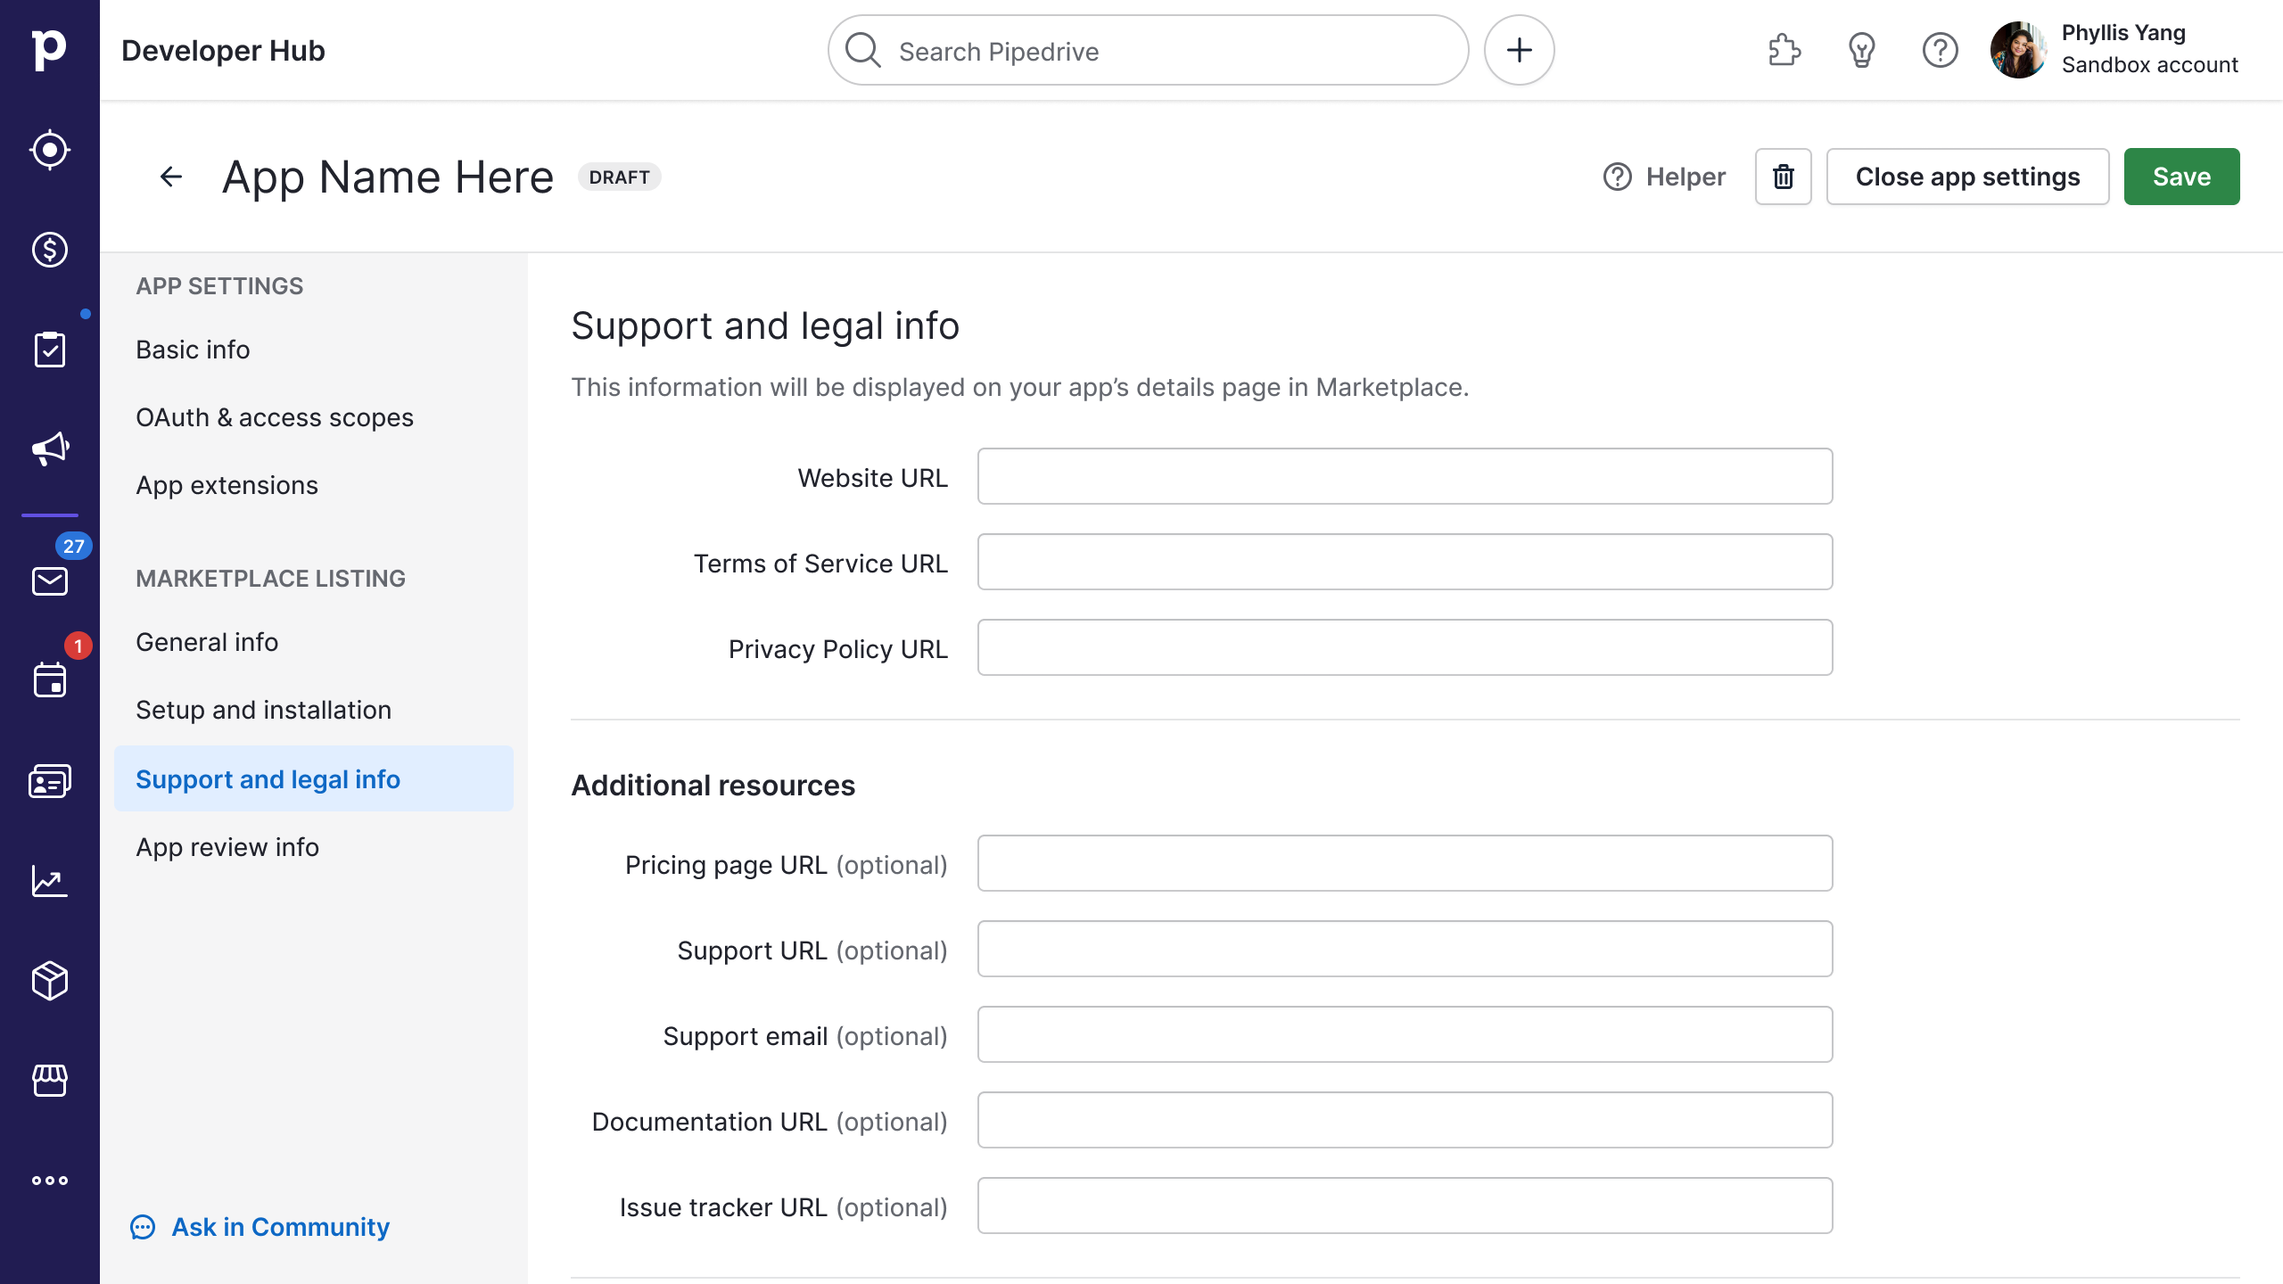Click the Support email optional field
2283x1284 pixels.
1404,1034
